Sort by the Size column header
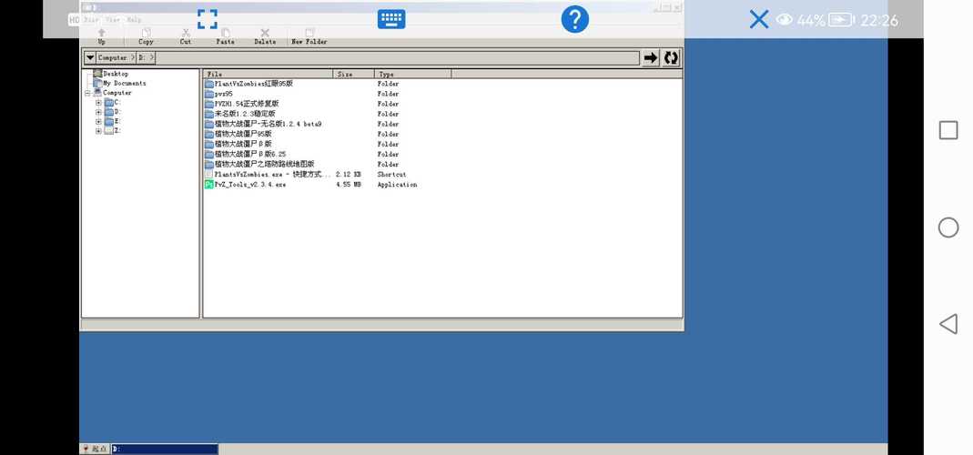 (x=354, y=74)
